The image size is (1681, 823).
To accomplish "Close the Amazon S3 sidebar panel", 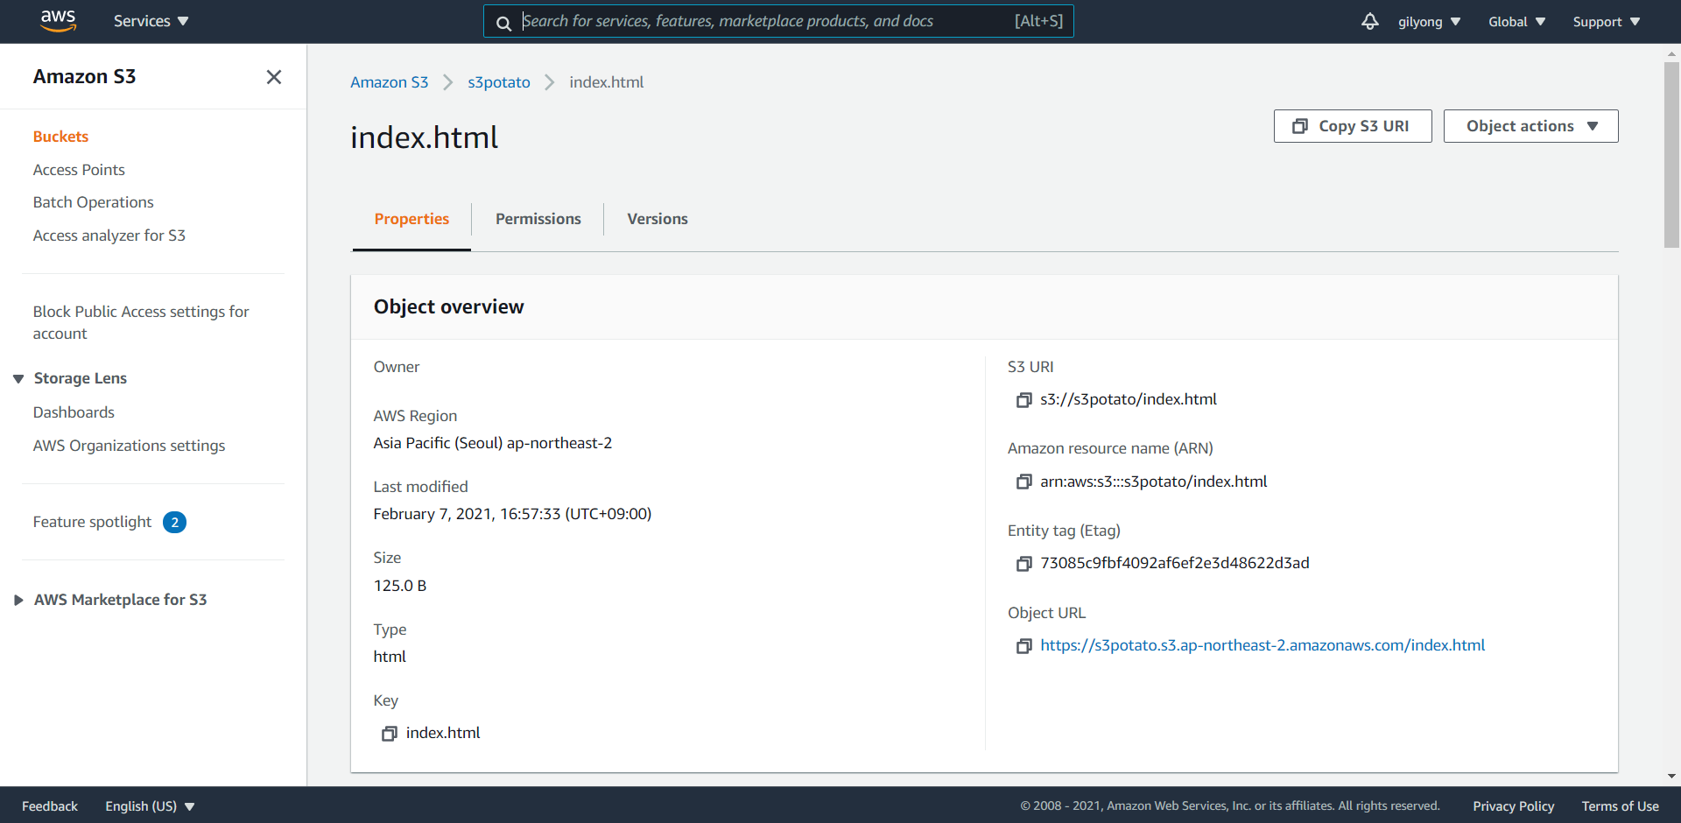I will tap(274, 77).
